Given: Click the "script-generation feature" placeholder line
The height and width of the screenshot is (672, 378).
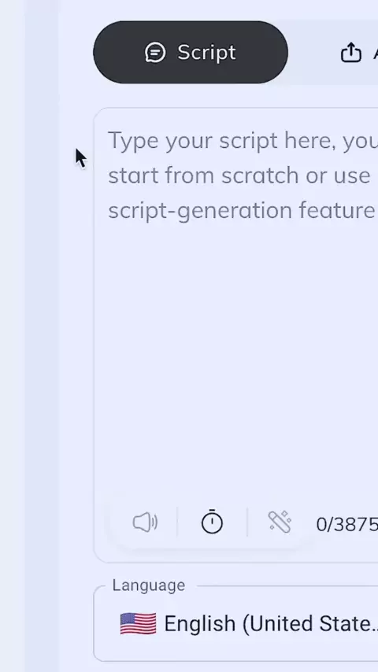Looking at the screenshot, I should [241, 210].
